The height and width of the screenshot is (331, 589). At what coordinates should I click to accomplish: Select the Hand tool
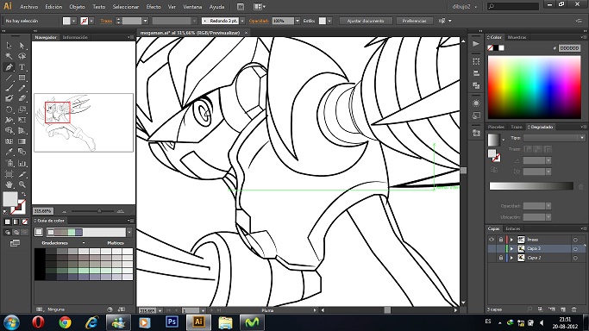point(9,184)
